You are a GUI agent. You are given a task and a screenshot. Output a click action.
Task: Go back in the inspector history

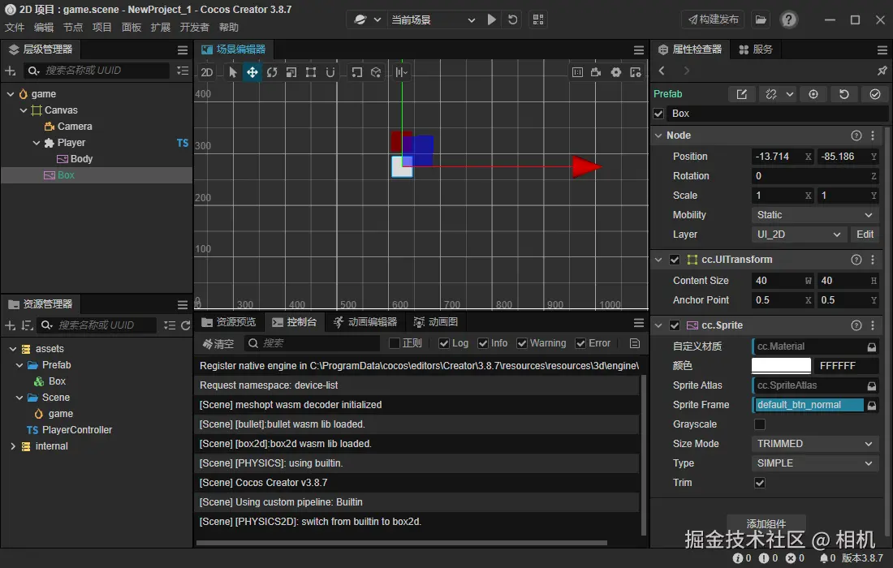(x=662, y=71)
